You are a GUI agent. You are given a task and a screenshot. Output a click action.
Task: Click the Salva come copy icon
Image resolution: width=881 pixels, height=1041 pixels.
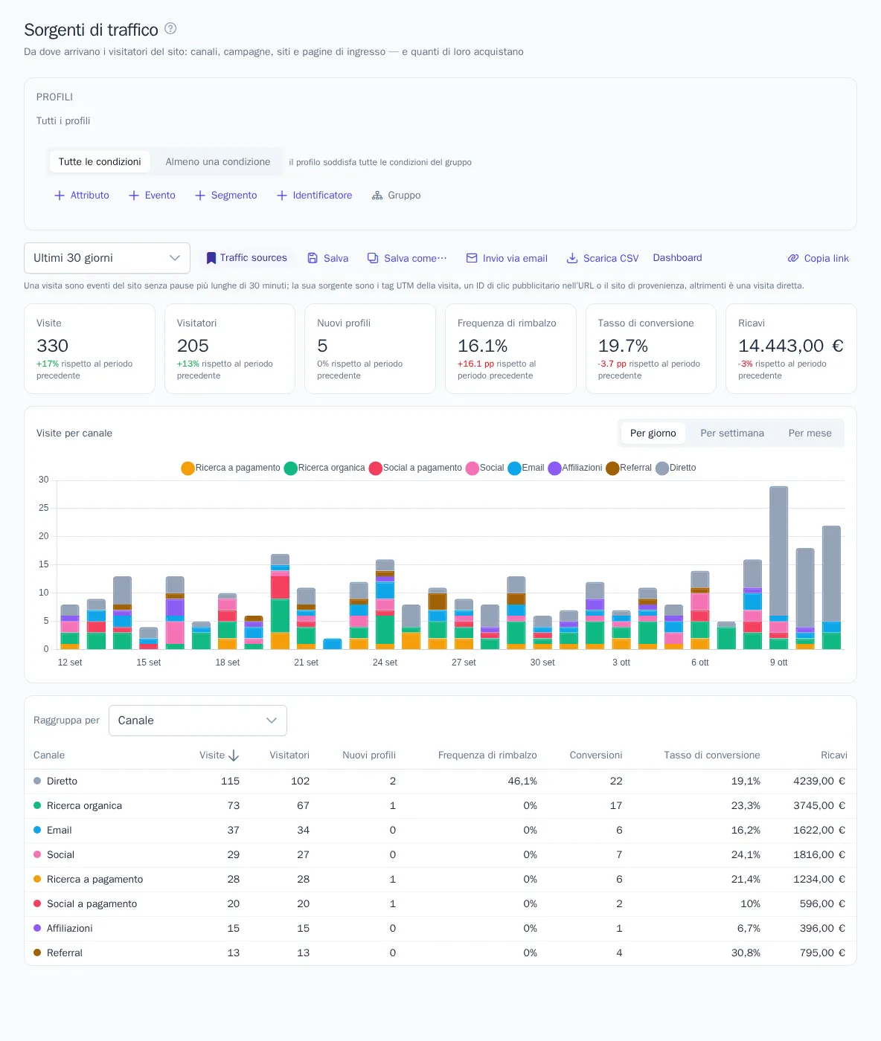click(x=373, y=258)
